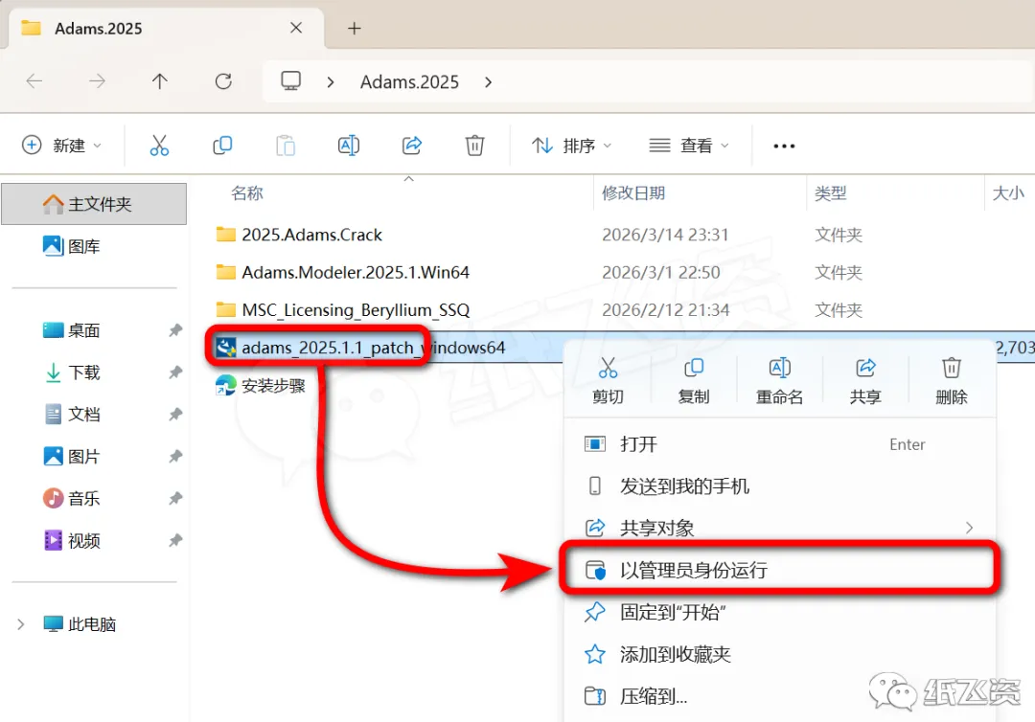Click 删除 in the context menu
Image resolution: width=1035 pixels, height=722 pixels.
tap(952, 381)
